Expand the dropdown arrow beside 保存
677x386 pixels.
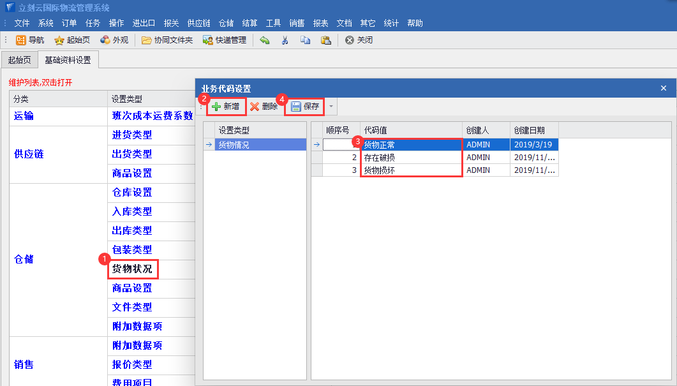[331, 107]
